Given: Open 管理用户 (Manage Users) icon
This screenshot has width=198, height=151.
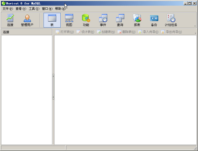Looking at the screenshot, I should (x=27, y=20).
